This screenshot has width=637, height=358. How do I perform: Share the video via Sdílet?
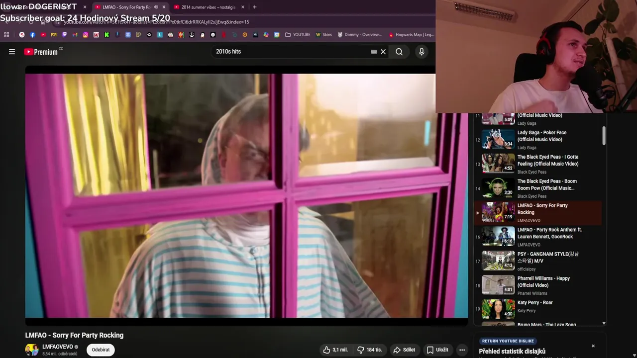[404, 350]
